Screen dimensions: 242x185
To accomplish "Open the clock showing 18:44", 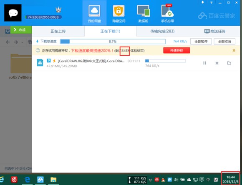I will point(230,179).
